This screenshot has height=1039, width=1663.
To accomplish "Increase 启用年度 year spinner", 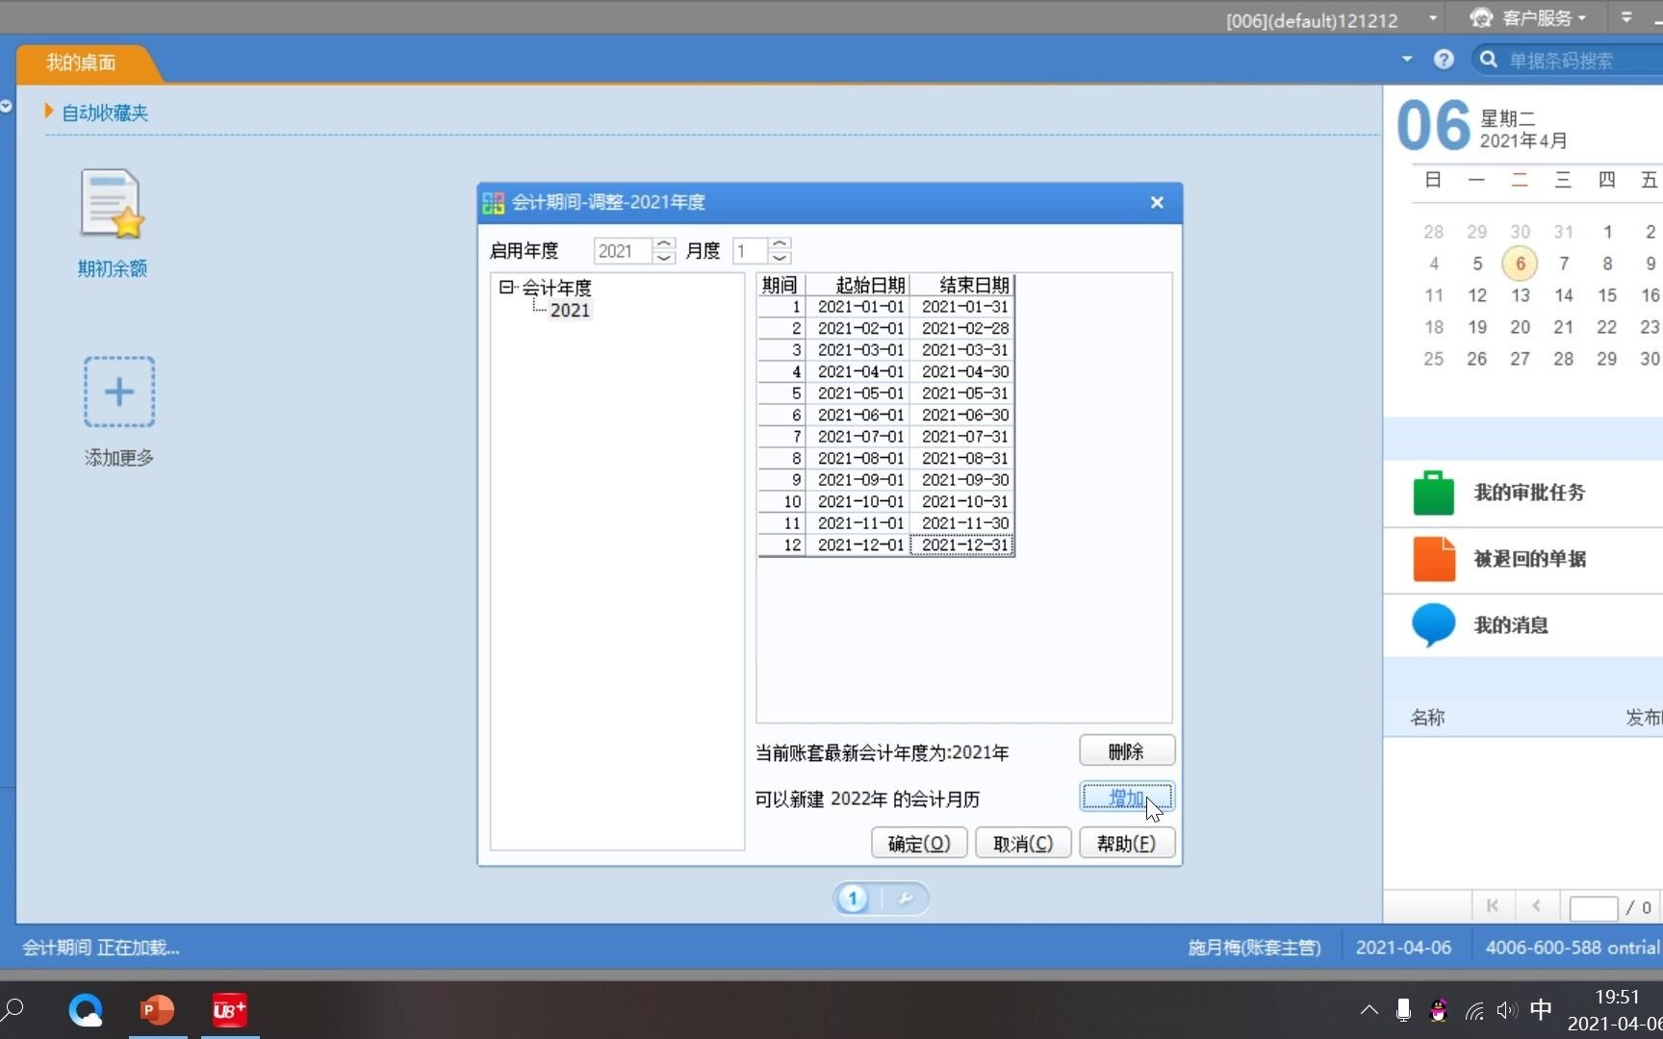I will click(664, 244).
